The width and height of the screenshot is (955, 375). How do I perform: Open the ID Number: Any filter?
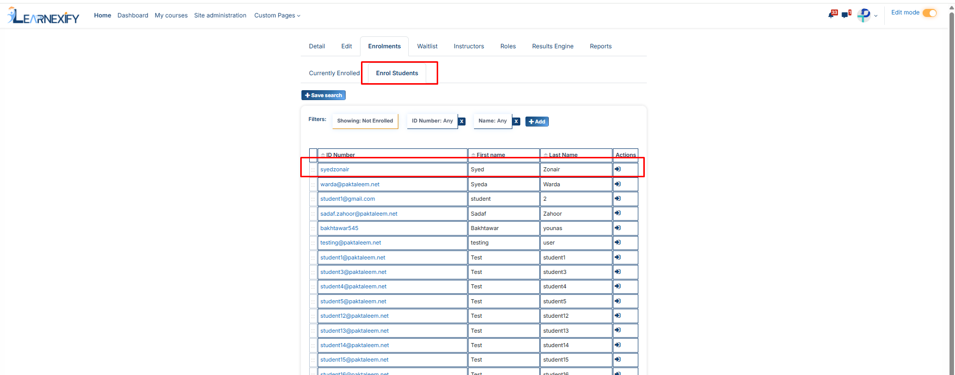pyautogui.click(x=432, y=121)
